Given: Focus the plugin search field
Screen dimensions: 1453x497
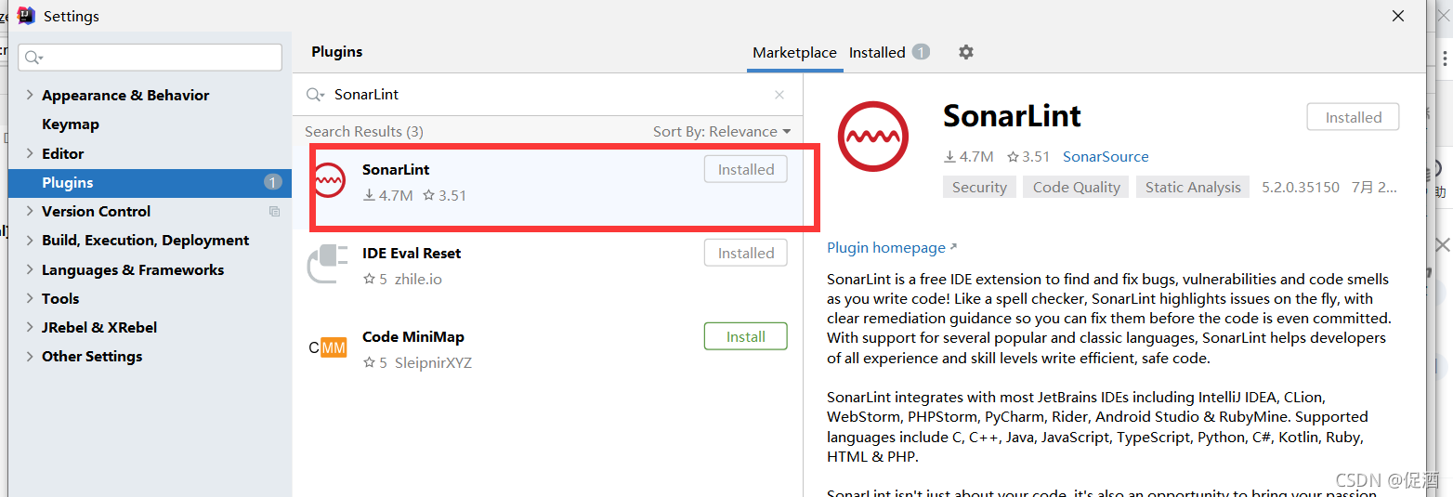Looking at the screenshot, I should pos(548,95).
